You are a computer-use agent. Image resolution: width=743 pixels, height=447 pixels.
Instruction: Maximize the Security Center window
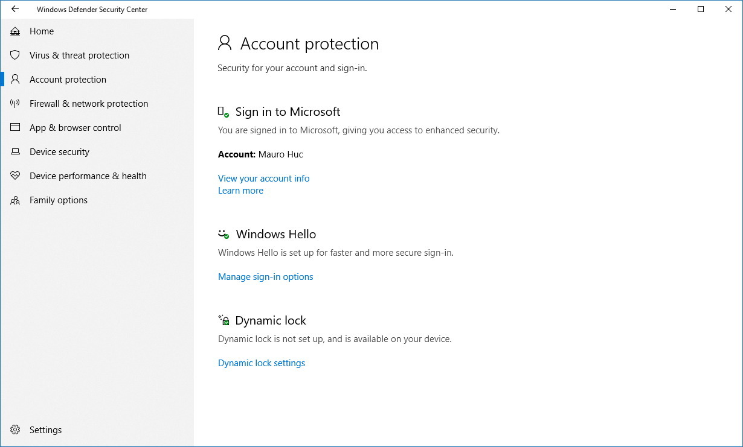(701, 9)
